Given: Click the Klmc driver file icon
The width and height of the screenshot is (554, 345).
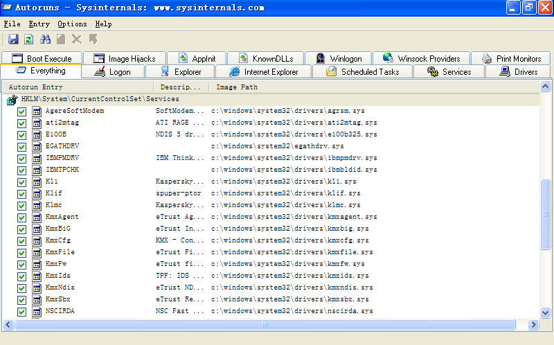Looking at the screenshot, I should tap(37, 206).
